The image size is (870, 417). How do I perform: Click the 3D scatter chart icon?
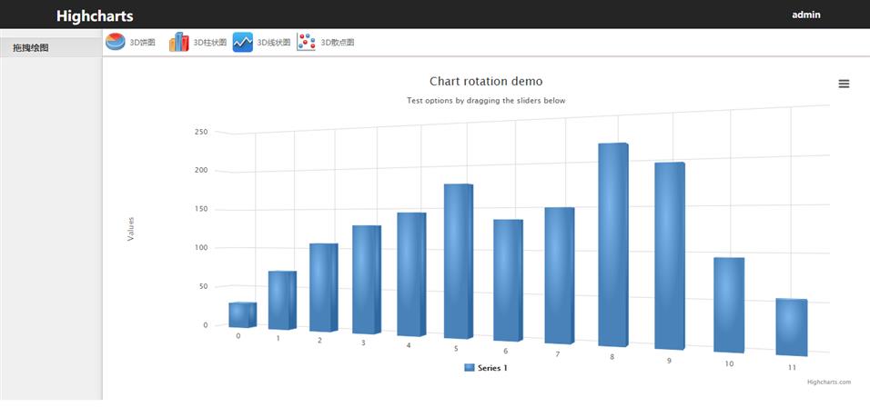[306, 42]
